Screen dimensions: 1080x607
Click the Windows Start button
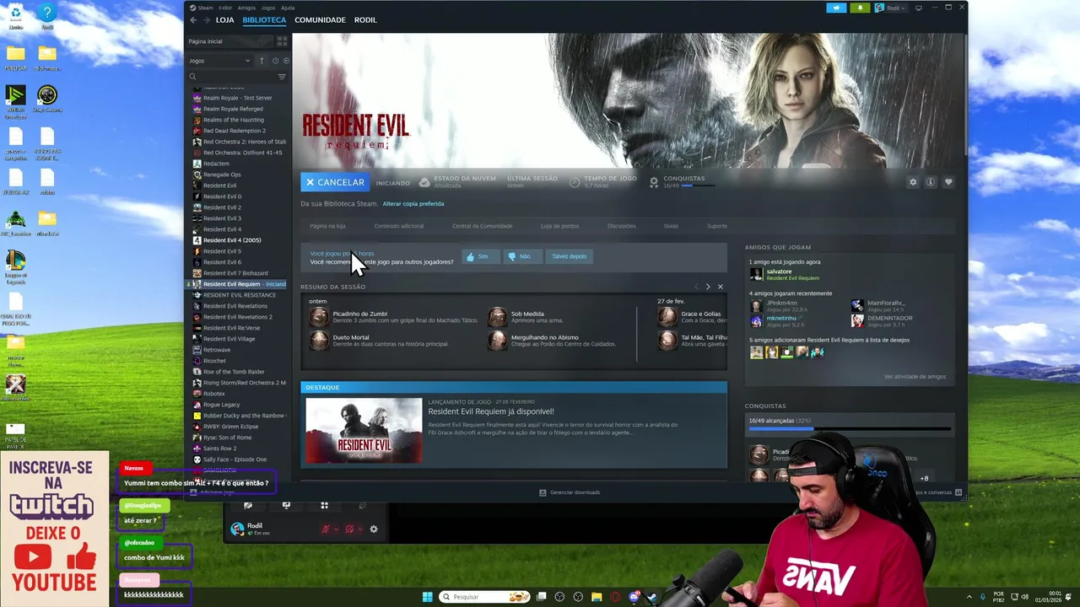[427, 597]
